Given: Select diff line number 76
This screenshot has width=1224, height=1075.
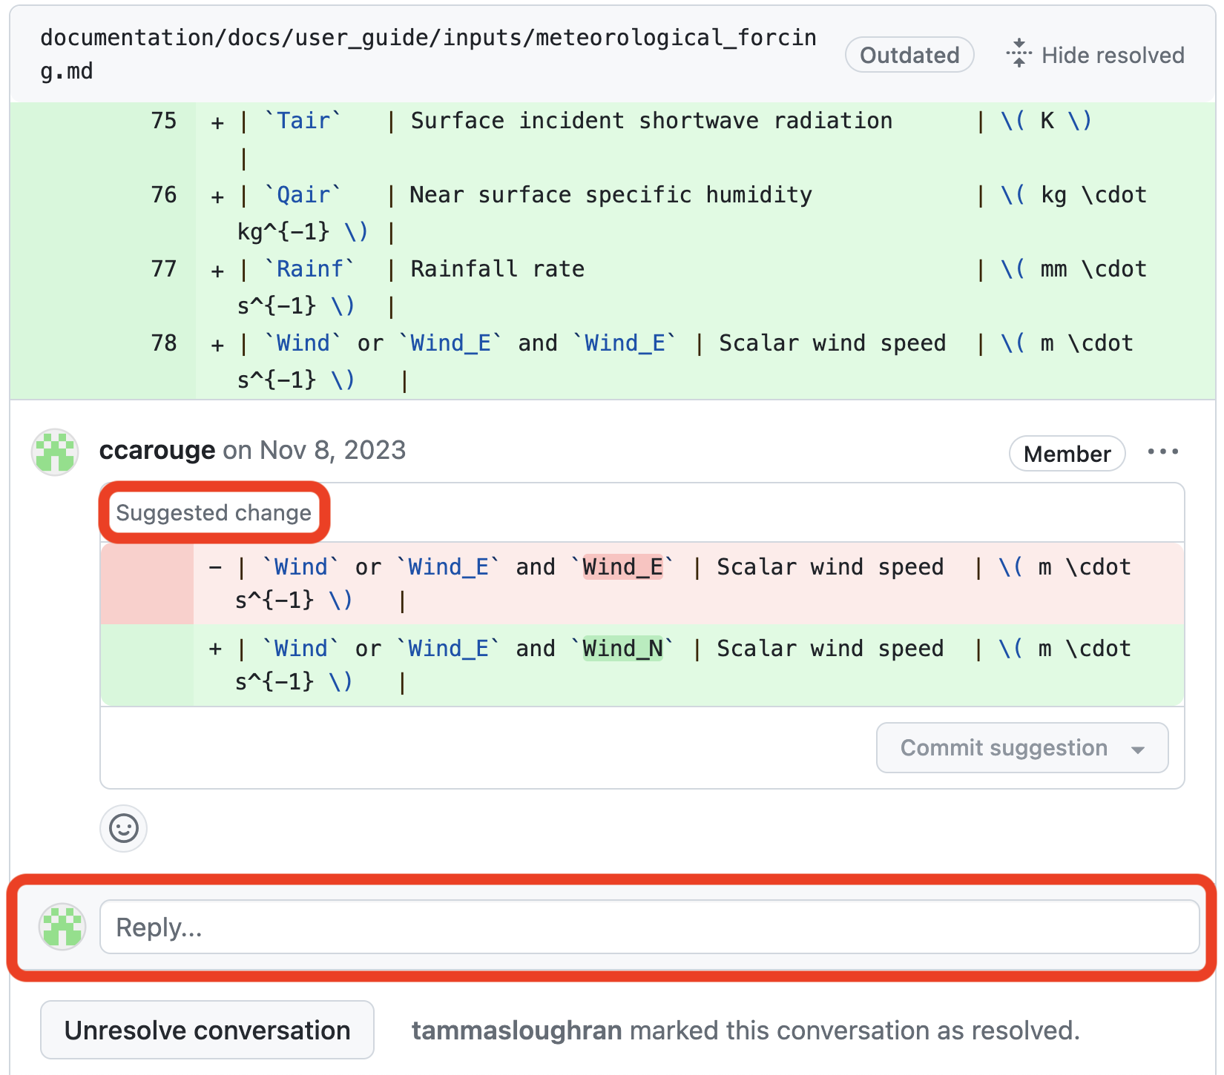Looking at the screenshot, I should pos(164,195).
